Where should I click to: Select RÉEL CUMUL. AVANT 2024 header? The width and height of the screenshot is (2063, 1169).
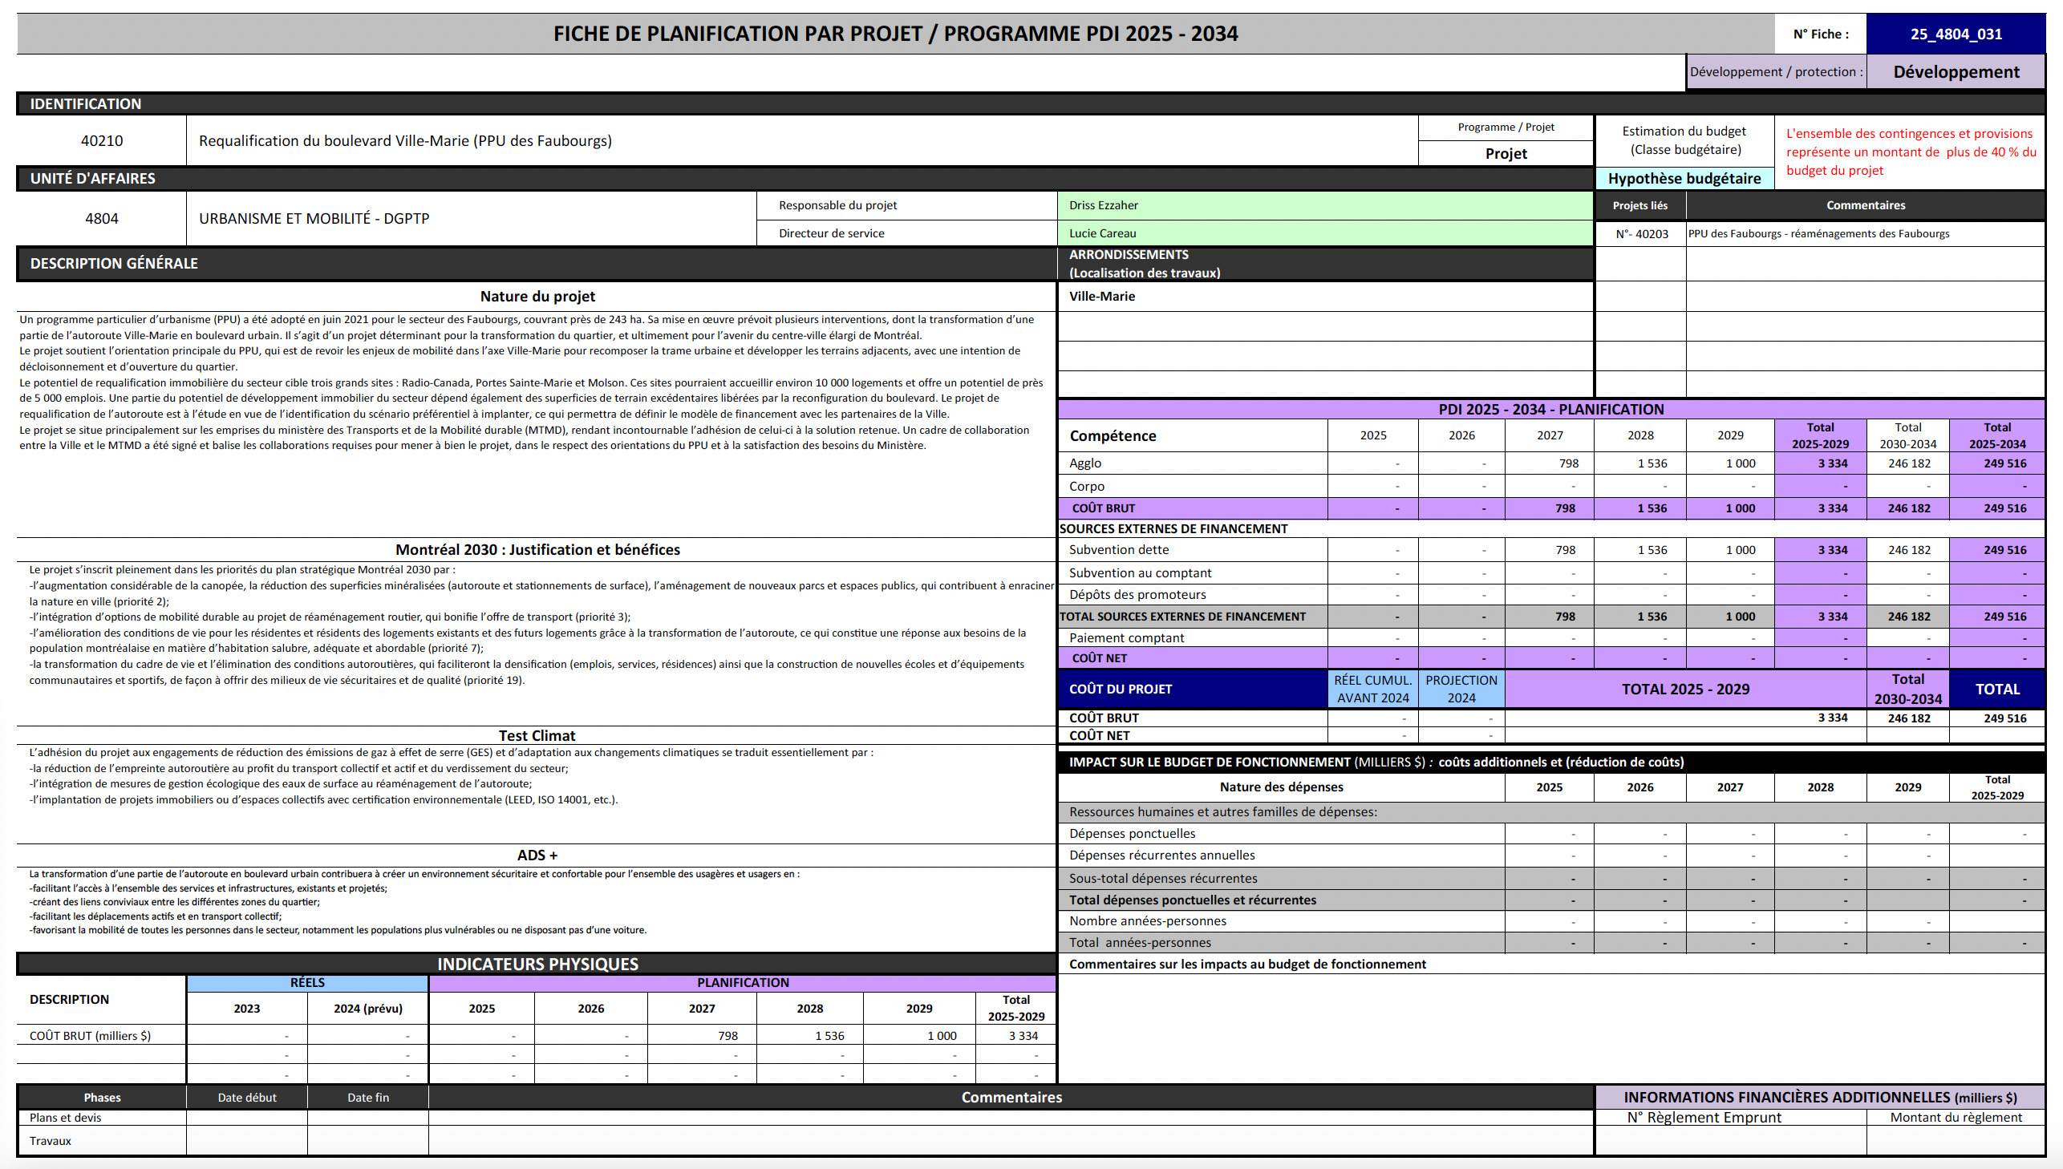pos(1372,689)
